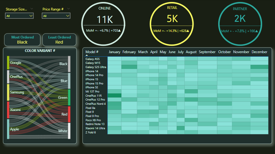The height and width of the screenshot is (154, 275).
Task: Select the Redmi Note 13 row label
Action: click(95, 124)
